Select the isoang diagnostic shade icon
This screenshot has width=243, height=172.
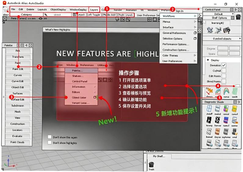point(209,120)
